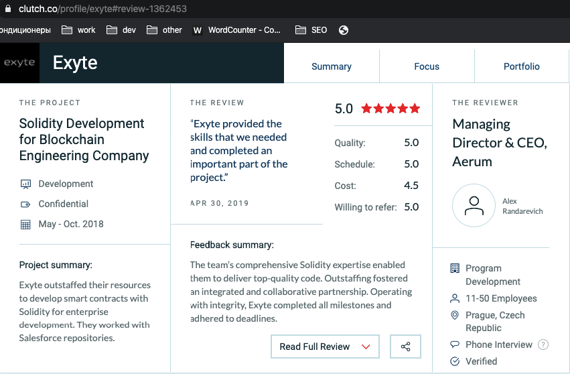The width and height of the screenshot is (570, 374).
Task: Click the Development category label
Action: pyautogui.click(x=66, y=184)
